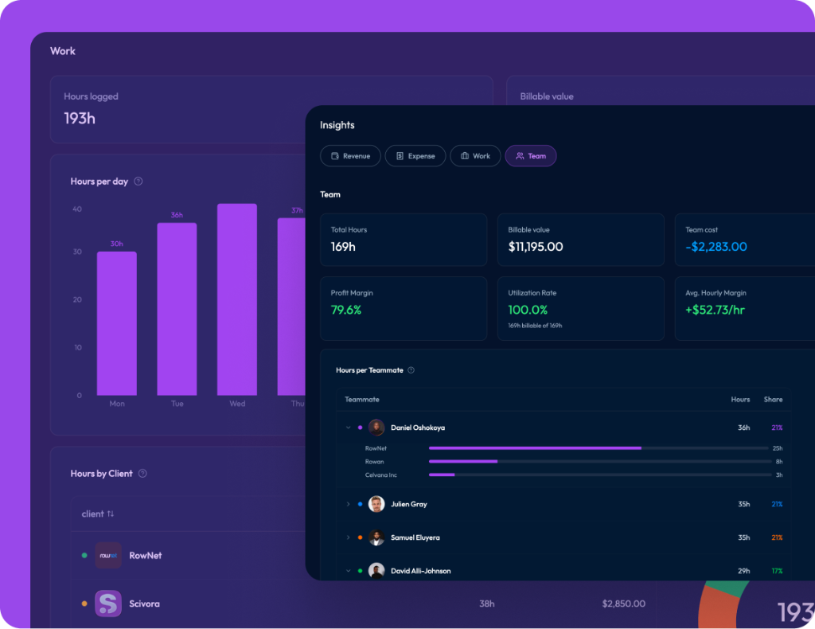Select the Work tab in Insights
Screen dimensions: 815x629
pyautogui.click(x=475, y=156)
